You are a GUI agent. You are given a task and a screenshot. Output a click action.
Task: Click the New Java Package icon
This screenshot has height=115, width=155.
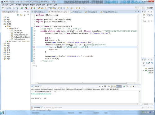32,8
